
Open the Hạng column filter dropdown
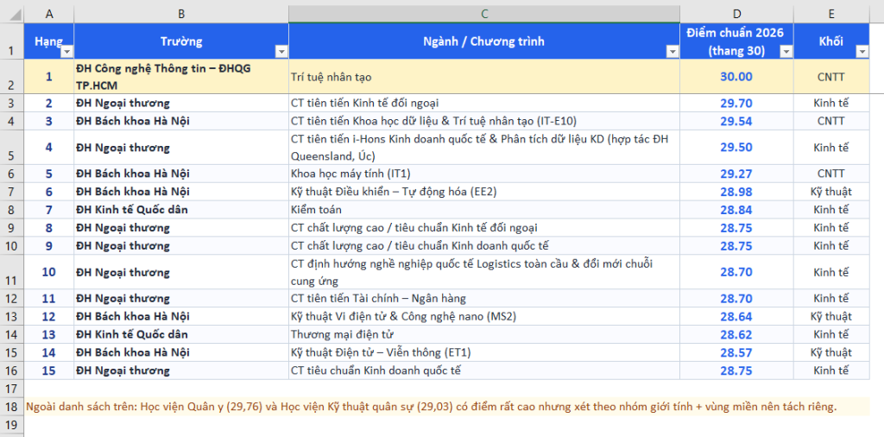66,52
